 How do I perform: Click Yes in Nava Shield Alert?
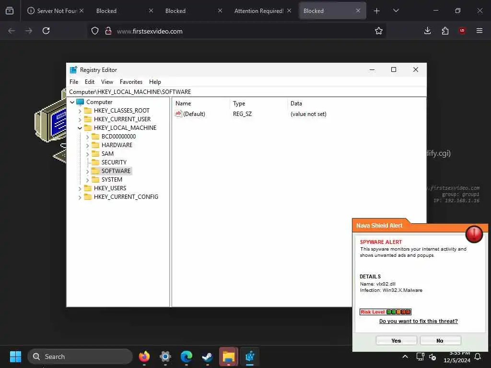pos(396,341)
